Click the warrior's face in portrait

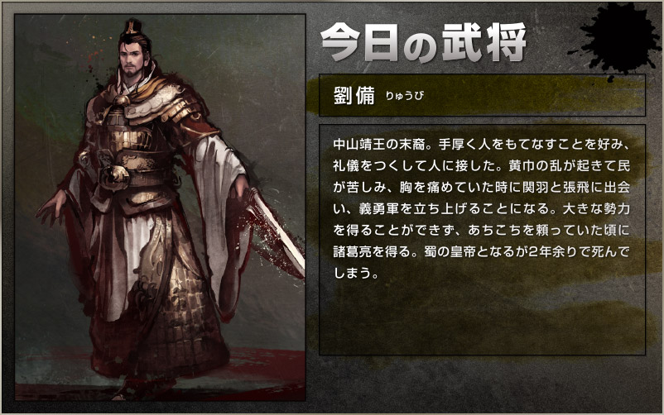pyautogui.click(x=132, y=60)
